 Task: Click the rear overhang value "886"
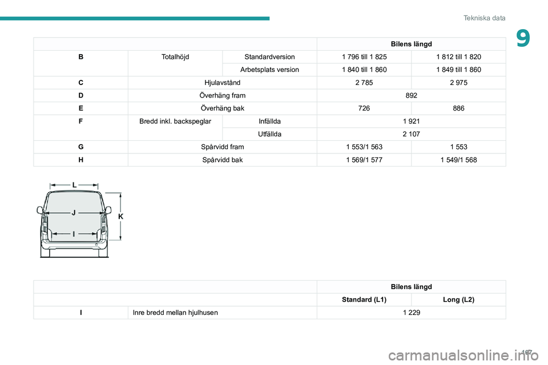458,108
